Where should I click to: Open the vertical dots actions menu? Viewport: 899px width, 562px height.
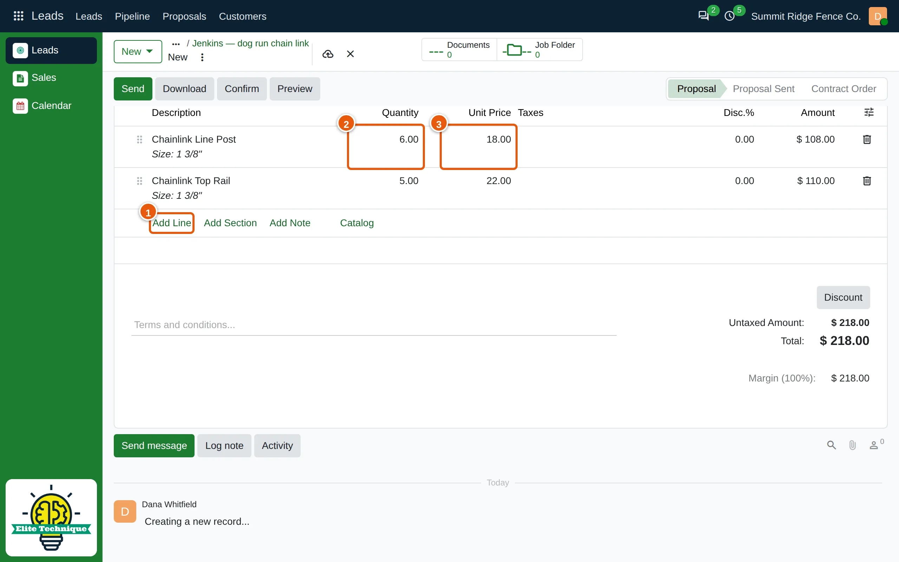(x=202, y=57)
